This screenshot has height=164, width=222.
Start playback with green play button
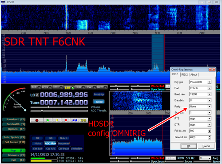(x=48, y=120)
